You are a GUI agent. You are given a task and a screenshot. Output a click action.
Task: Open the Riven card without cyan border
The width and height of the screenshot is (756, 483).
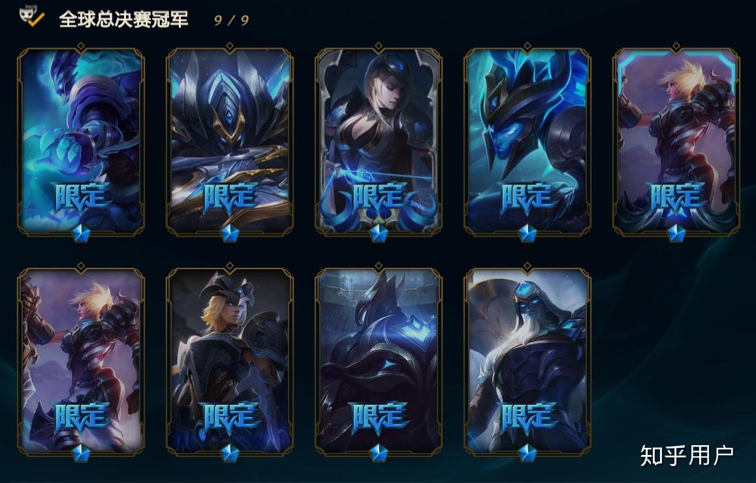(81, 362)
